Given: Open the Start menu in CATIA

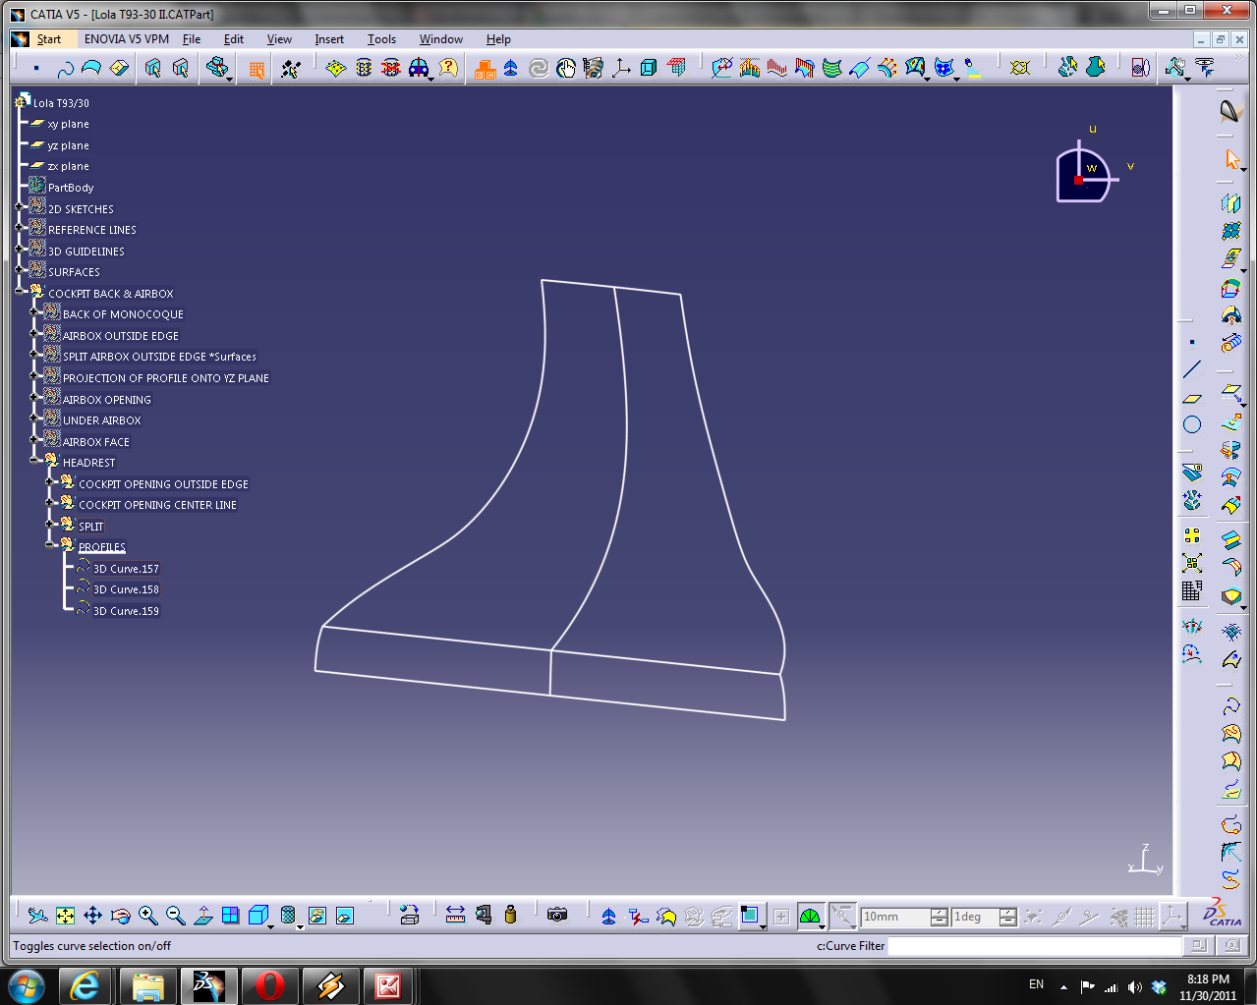Looking at the screenshot, I should pos(48,39).
